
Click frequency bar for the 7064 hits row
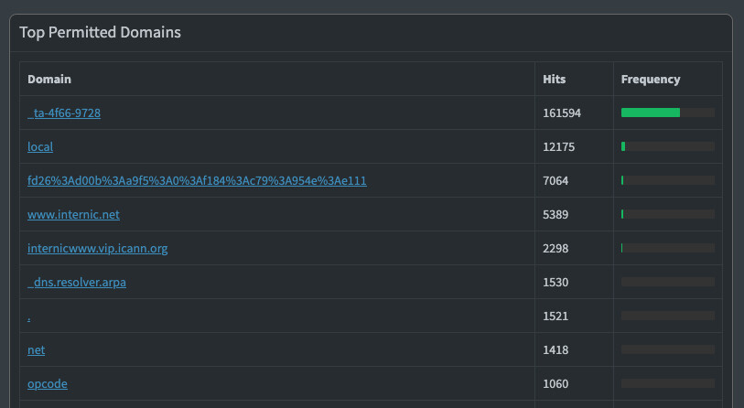coord(668,180)
